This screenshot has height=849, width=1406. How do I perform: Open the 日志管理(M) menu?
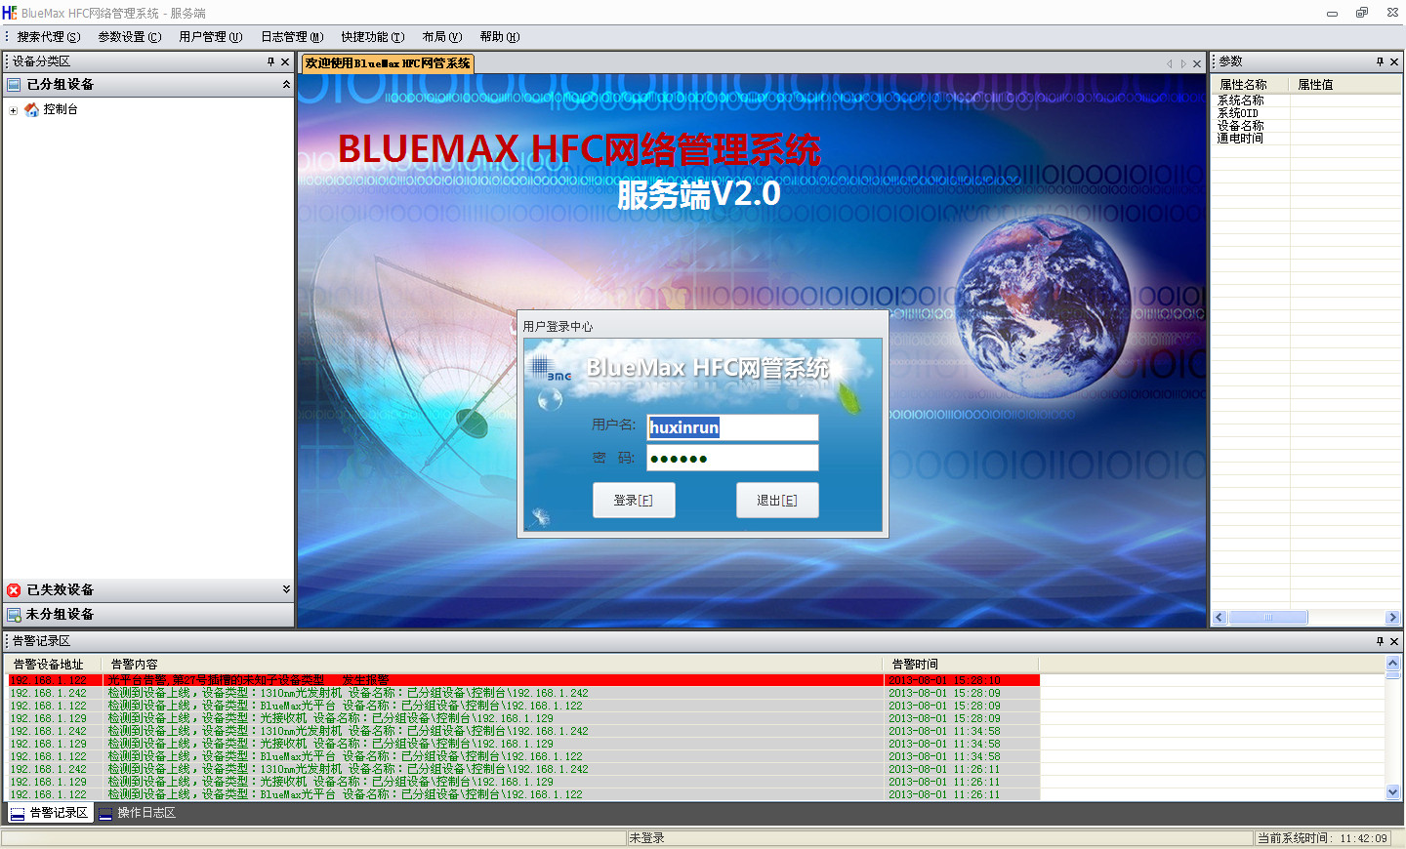[292, 37]
